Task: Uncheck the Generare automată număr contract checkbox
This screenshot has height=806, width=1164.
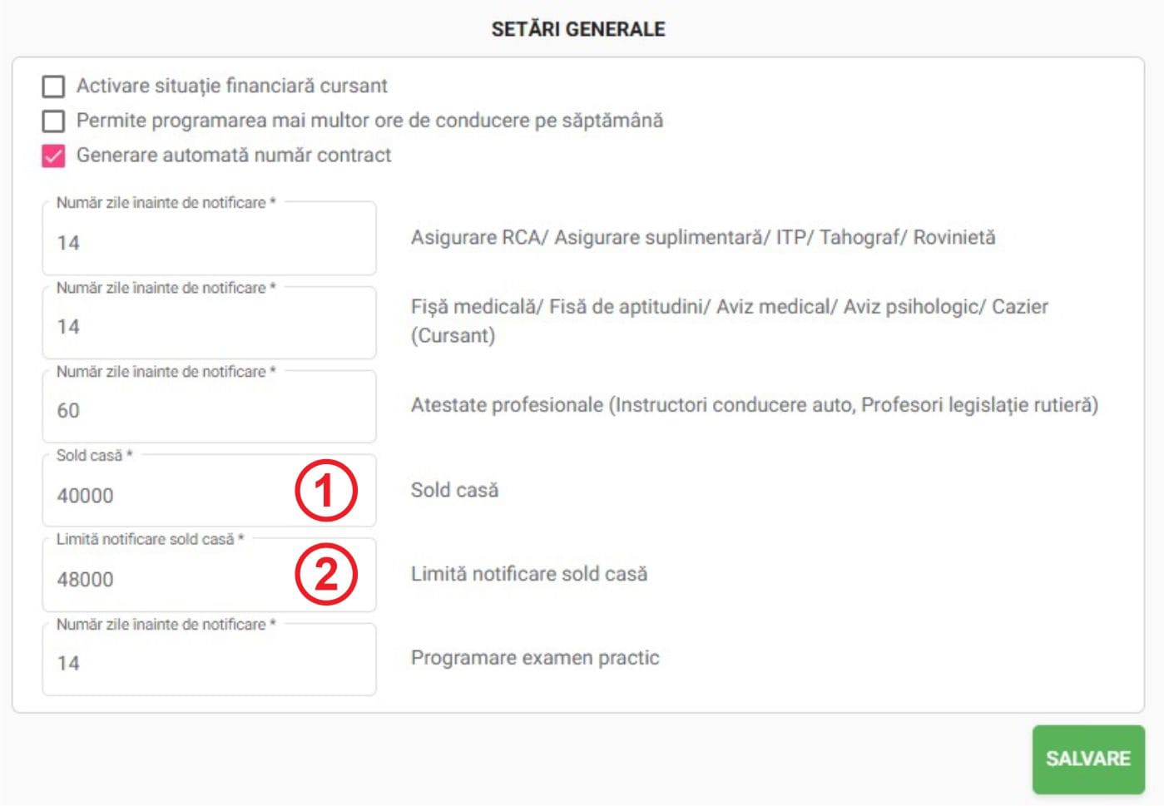Action: tap(53, 156)
